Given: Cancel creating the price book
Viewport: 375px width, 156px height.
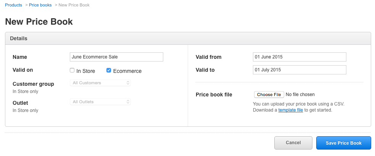Looking at the screenshot, I should point(293,143).
